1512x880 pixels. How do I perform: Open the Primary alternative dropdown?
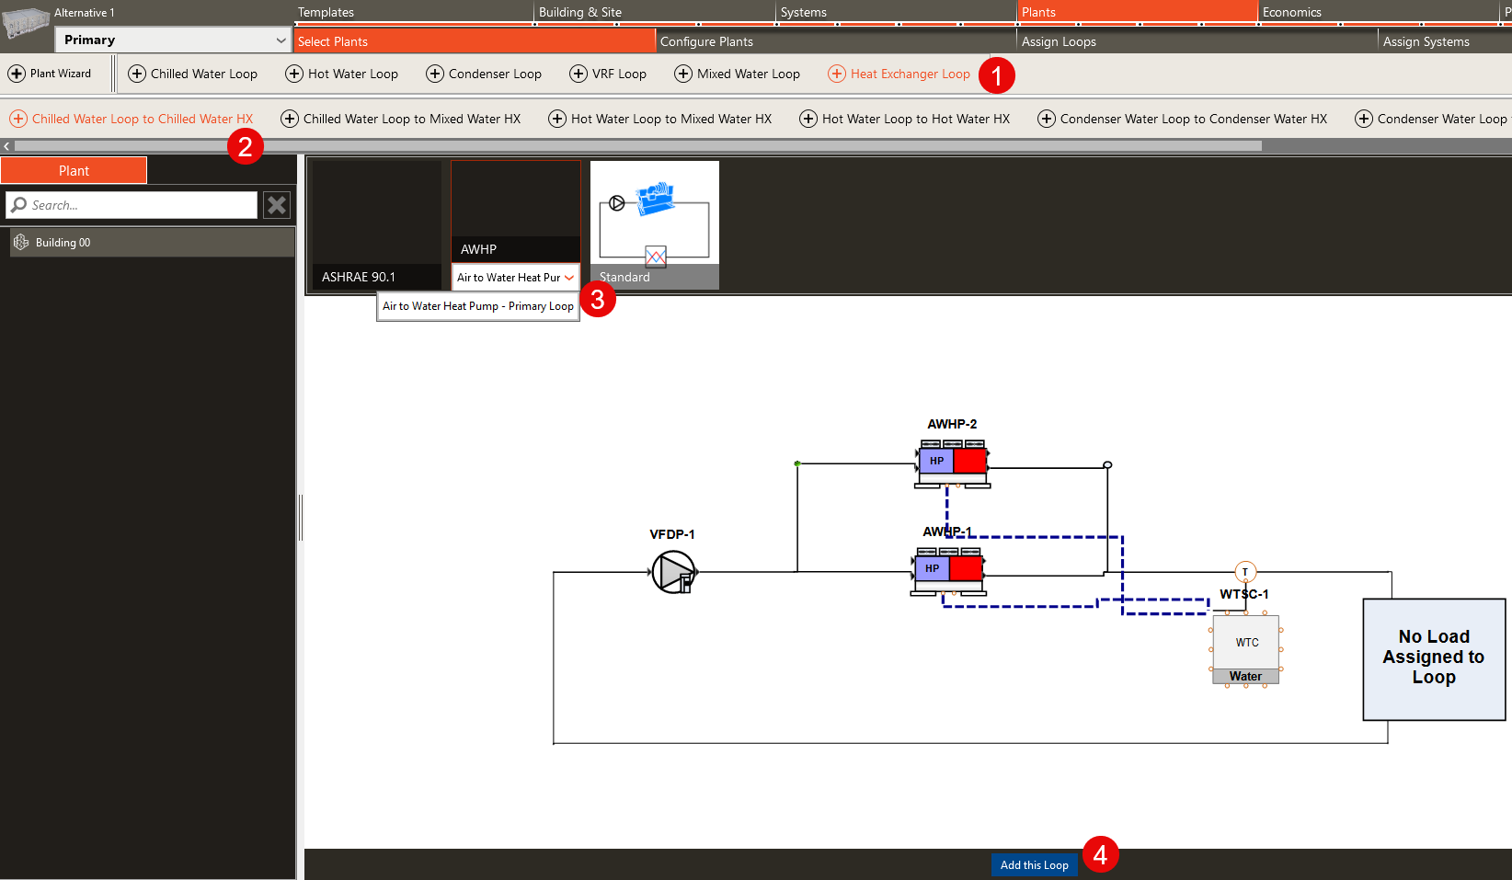pos(174,40)
